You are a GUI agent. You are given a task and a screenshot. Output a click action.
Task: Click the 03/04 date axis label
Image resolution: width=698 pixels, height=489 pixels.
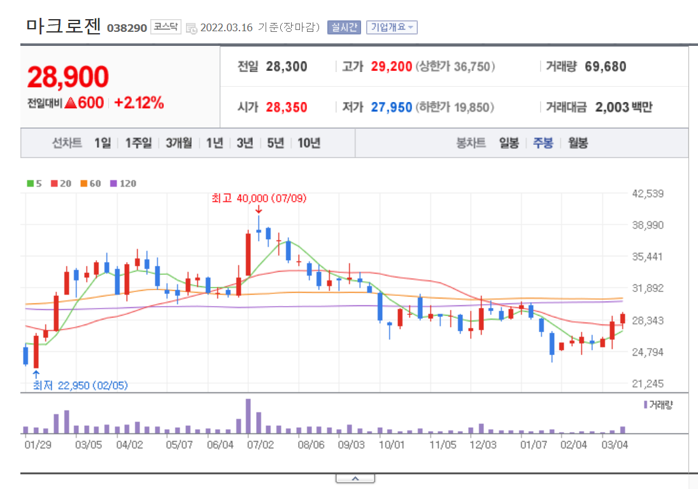[615, 444]
